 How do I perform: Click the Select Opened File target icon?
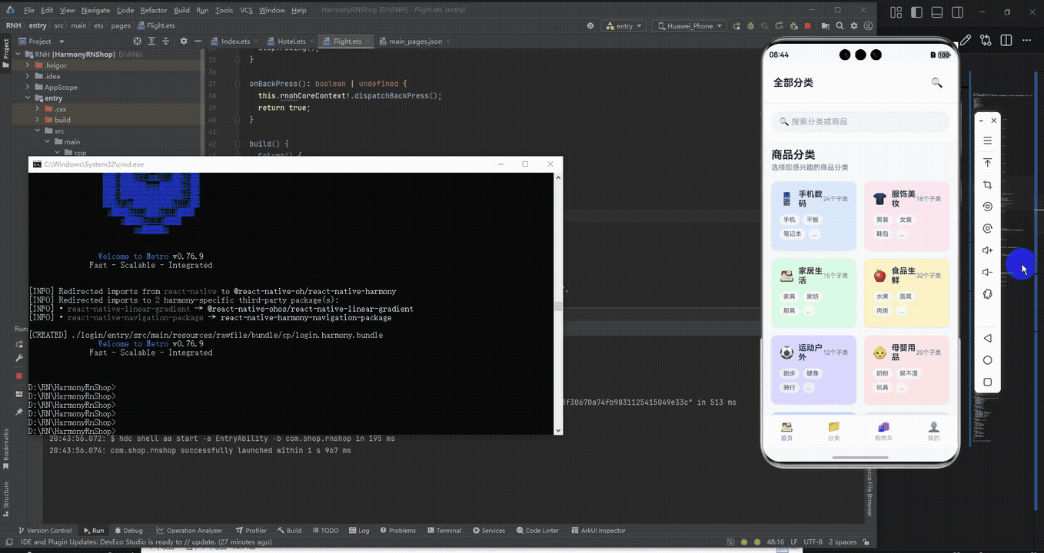[x=138, y=41]
